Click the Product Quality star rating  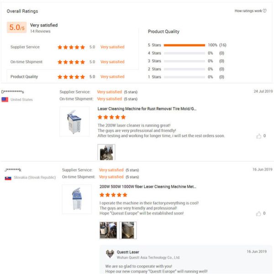point(71,77)
